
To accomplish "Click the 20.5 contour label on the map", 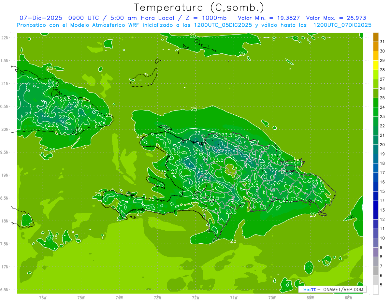I will [x=230, y=152].
